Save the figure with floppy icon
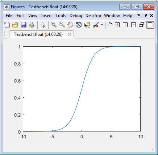Image resolution: width=158 pixels, height=155 pixels. [24, 25]
